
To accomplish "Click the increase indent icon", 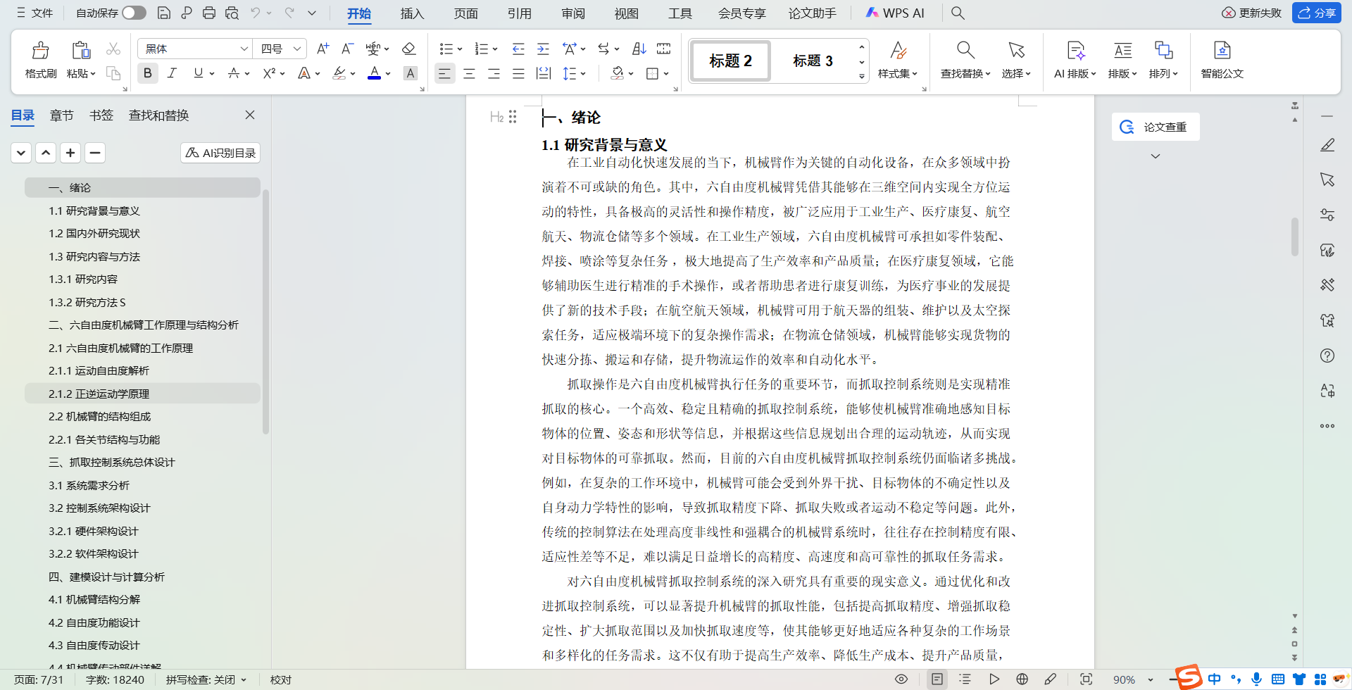I will [x=543, y=49].
